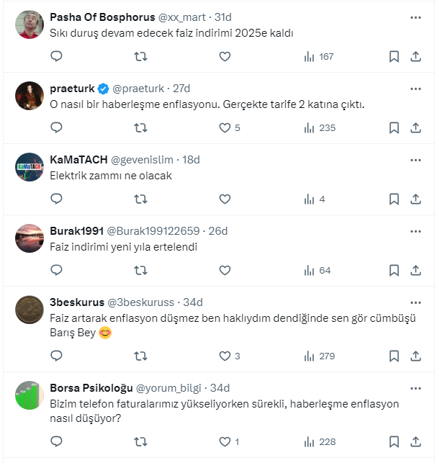The image size is (440, 463).
Task: Open praeturk's profile avatar
Action: [x=30, y=96]
